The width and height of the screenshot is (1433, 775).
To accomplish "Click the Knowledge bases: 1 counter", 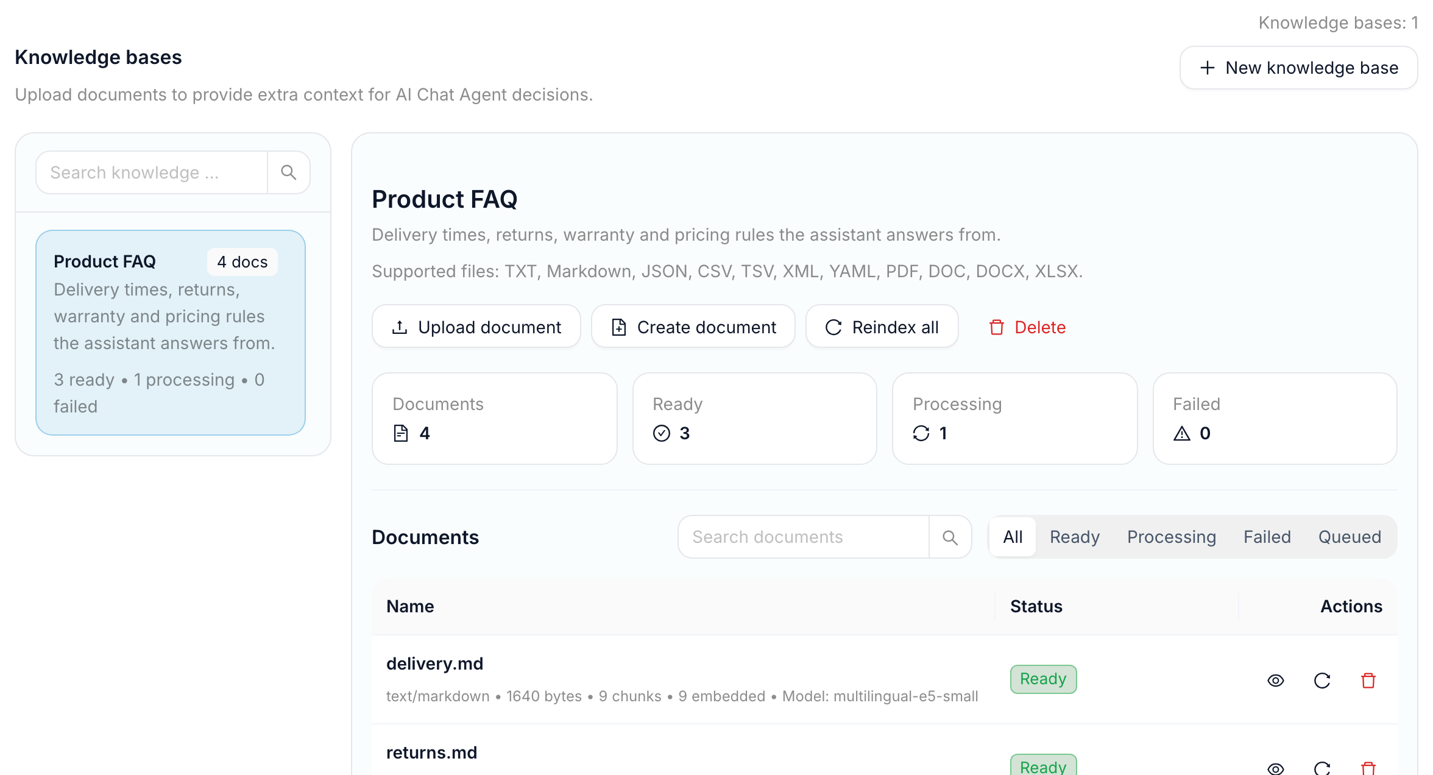I will [x=1338, y=23].
